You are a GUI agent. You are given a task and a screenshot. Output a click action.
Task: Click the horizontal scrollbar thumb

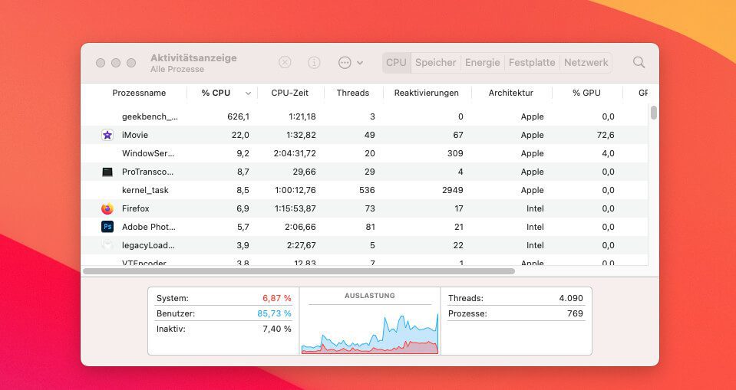(x=299, y=271)
